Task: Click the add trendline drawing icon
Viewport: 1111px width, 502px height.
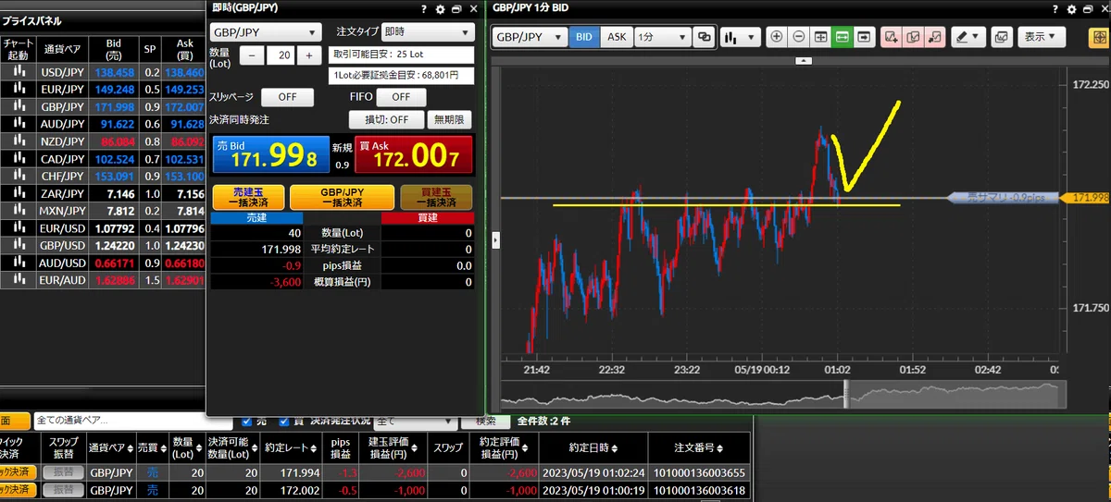Action: tap(892, 37)
